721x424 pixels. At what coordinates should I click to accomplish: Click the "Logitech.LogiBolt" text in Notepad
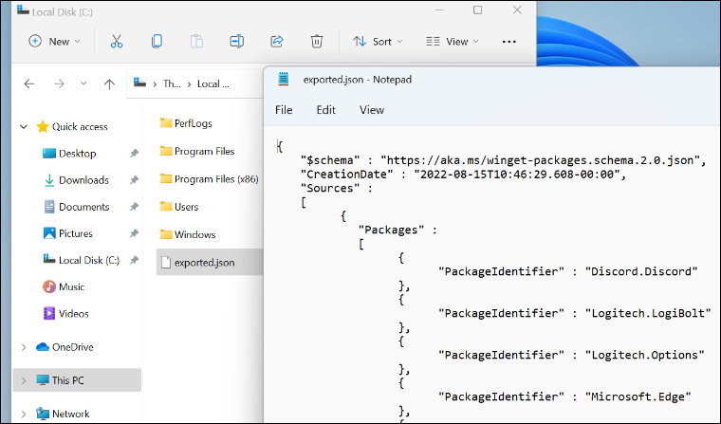648,313
